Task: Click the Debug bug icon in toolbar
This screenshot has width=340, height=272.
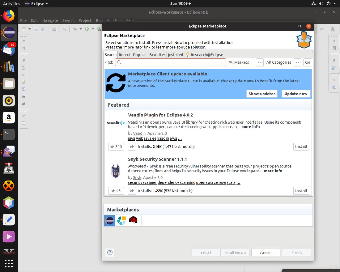Action: click(75, 29)
